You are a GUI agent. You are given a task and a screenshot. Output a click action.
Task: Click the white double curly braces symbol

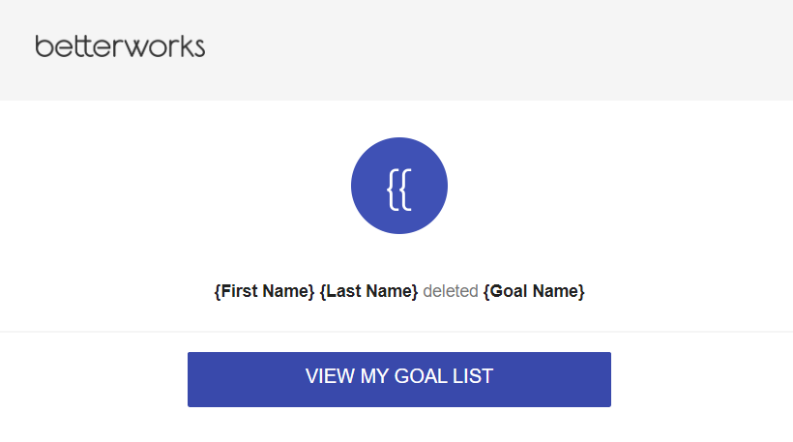click(x=399, y=190)
